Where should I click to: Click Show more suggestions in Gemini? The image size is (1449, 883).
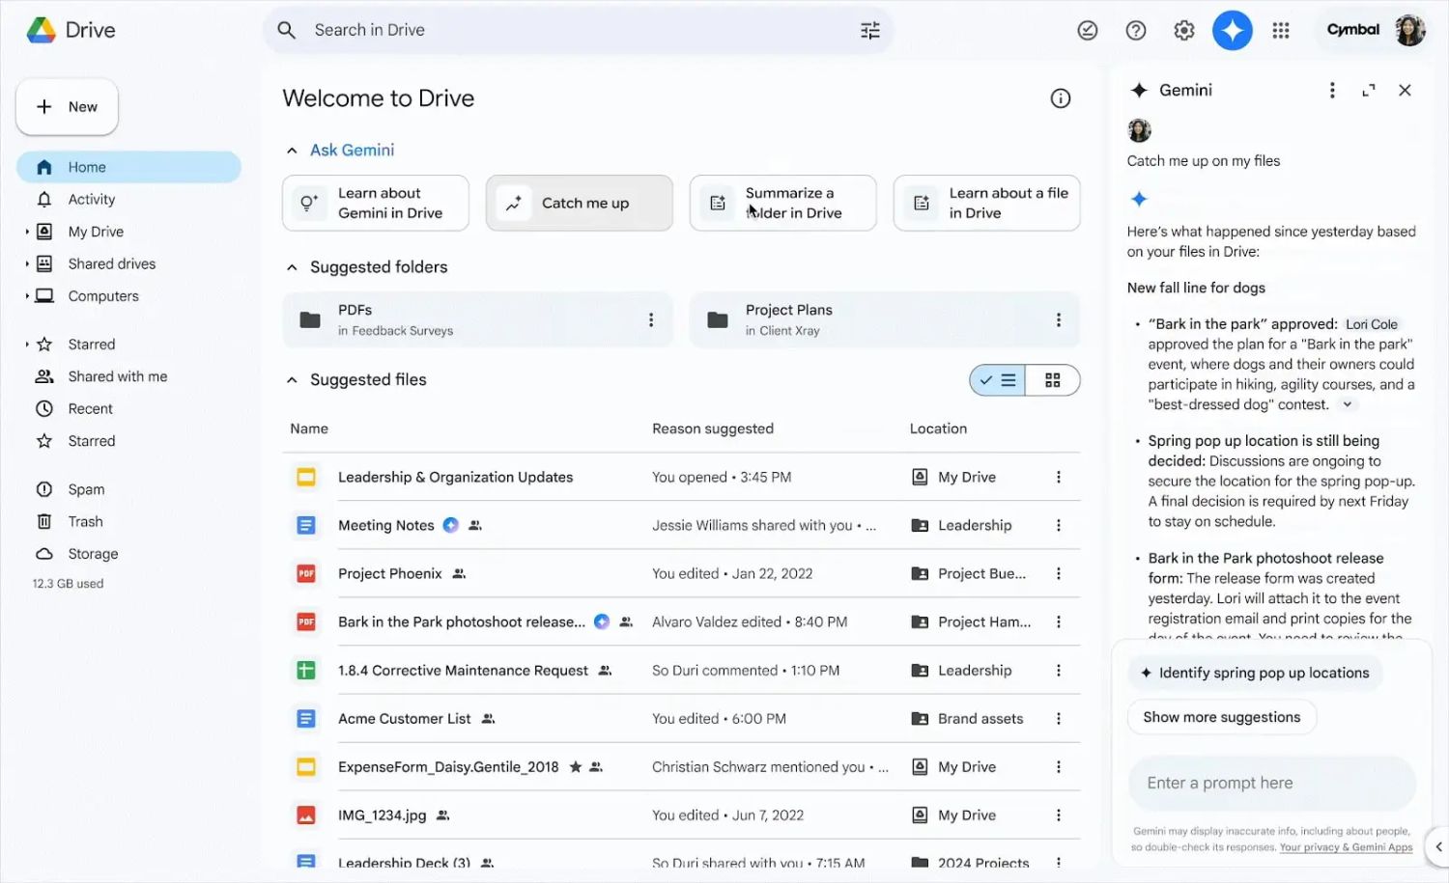(1221, 717)
